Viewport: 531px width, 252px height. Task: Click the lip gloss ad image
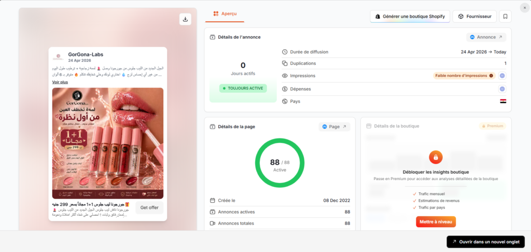click(x=108, y=143)
